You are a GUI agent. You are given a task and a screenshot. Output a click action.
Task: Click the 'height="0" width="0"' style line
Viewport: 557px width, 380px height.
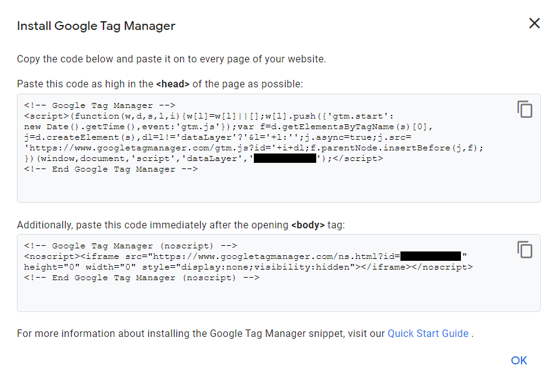(248, 267)
